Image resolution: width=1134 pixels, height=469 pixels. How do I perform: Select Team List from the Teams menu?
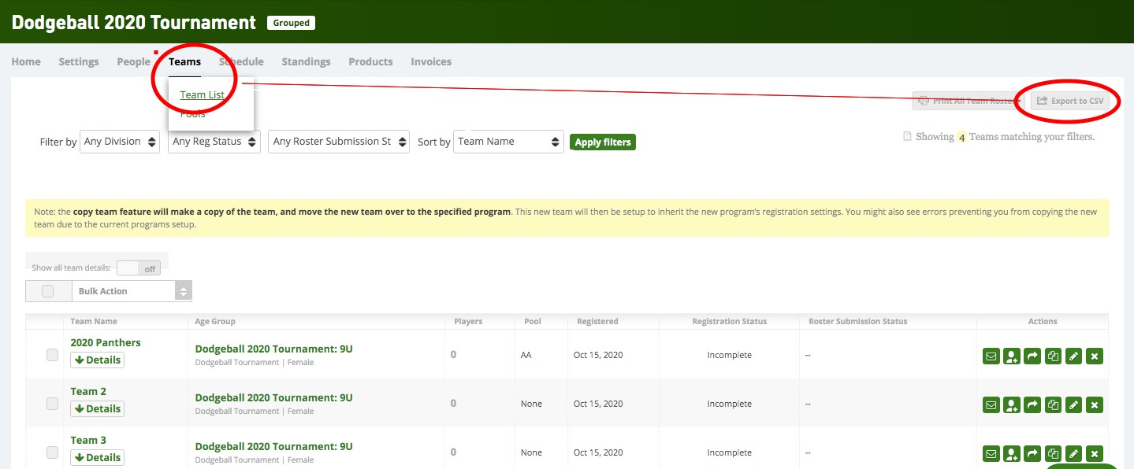[200, 94]
